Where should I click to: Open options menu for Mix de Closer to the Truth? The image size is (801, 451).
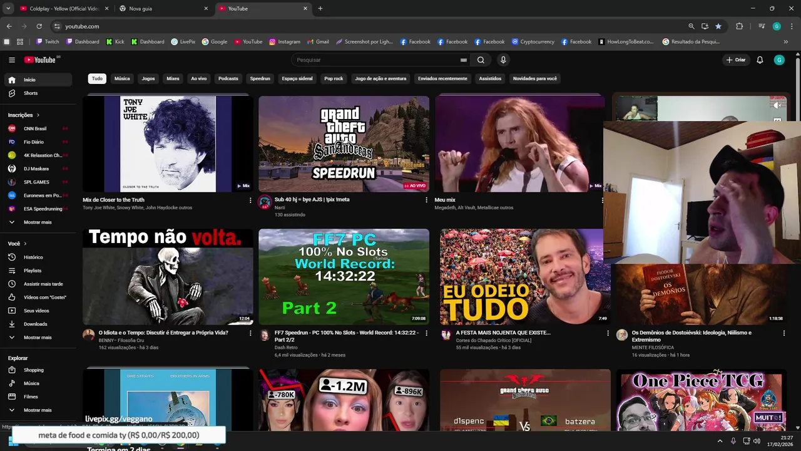250,200
